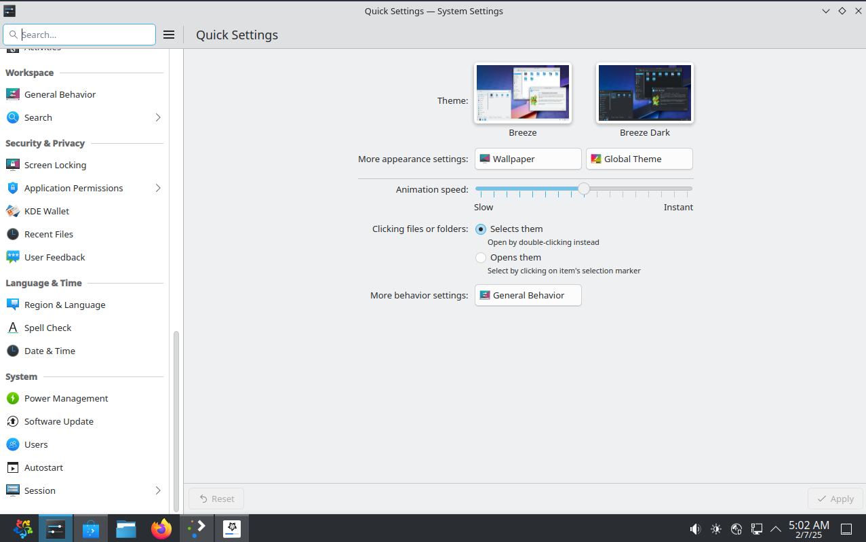Open Discover store icon in taskbar
The width and height of the screenshot is (866, 542).
click(91, 528)
